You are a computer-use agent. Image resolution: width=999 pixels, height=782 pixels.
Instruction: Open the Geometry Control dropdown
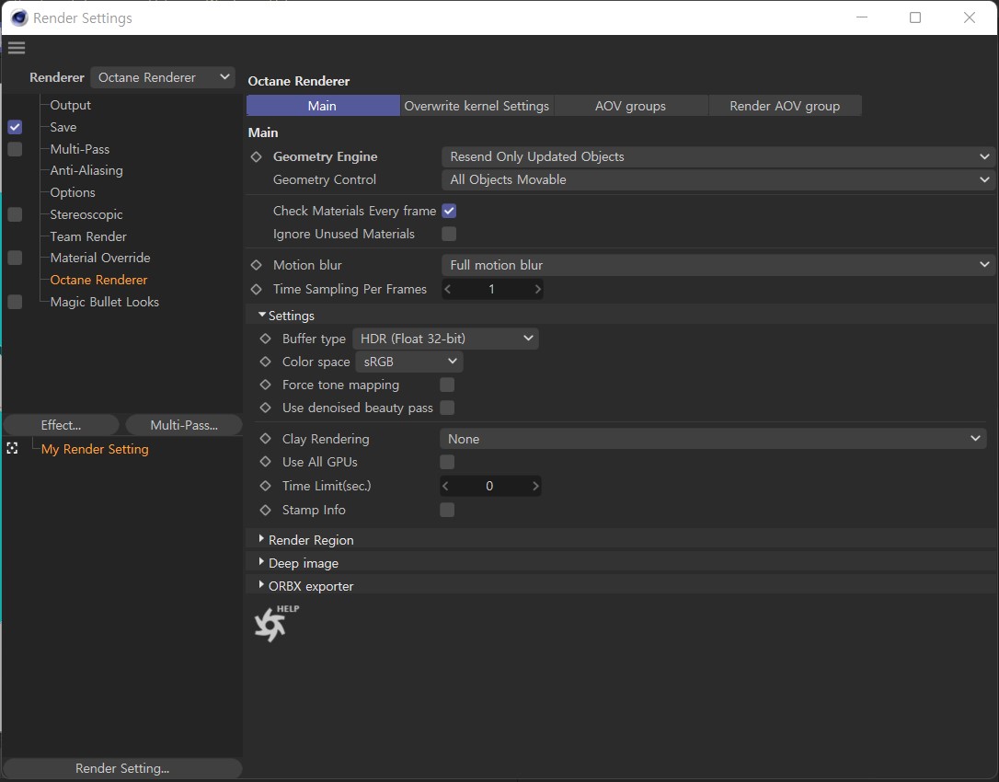pyautogui.click(x=718, y=179)
